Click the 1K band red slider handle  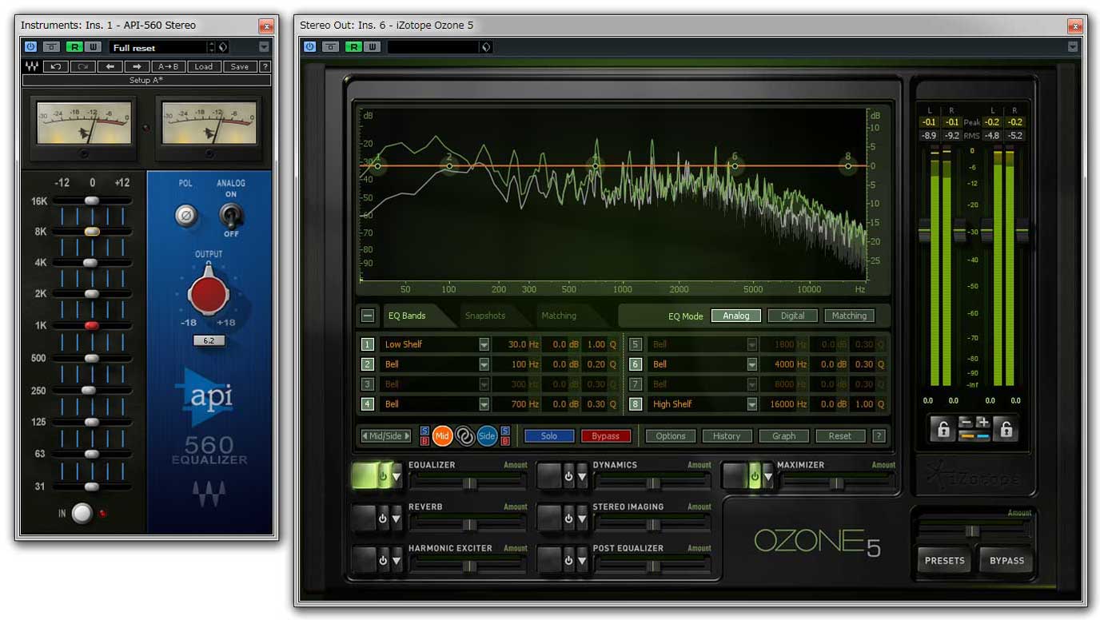tap(91, 326)
